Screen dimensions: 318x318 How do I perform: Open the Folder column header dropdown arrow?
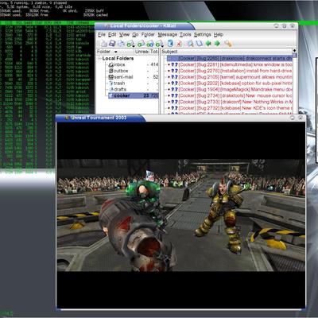pos(115,52)
